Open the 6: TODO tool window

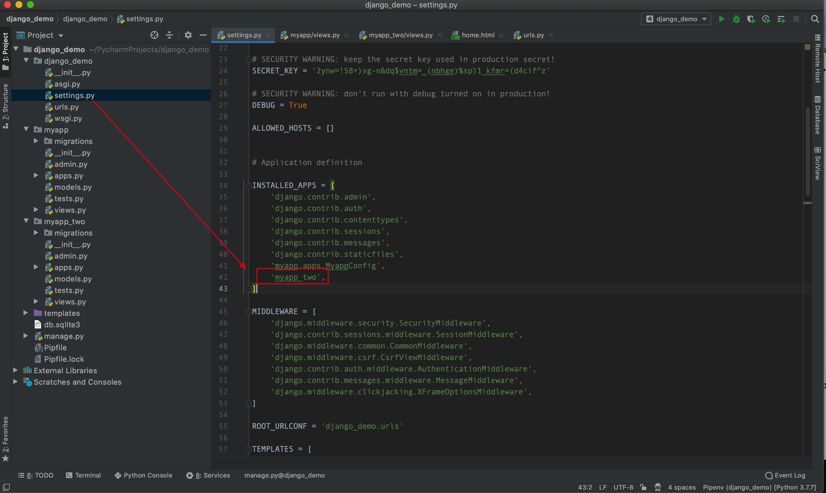(x=36, y=475)
